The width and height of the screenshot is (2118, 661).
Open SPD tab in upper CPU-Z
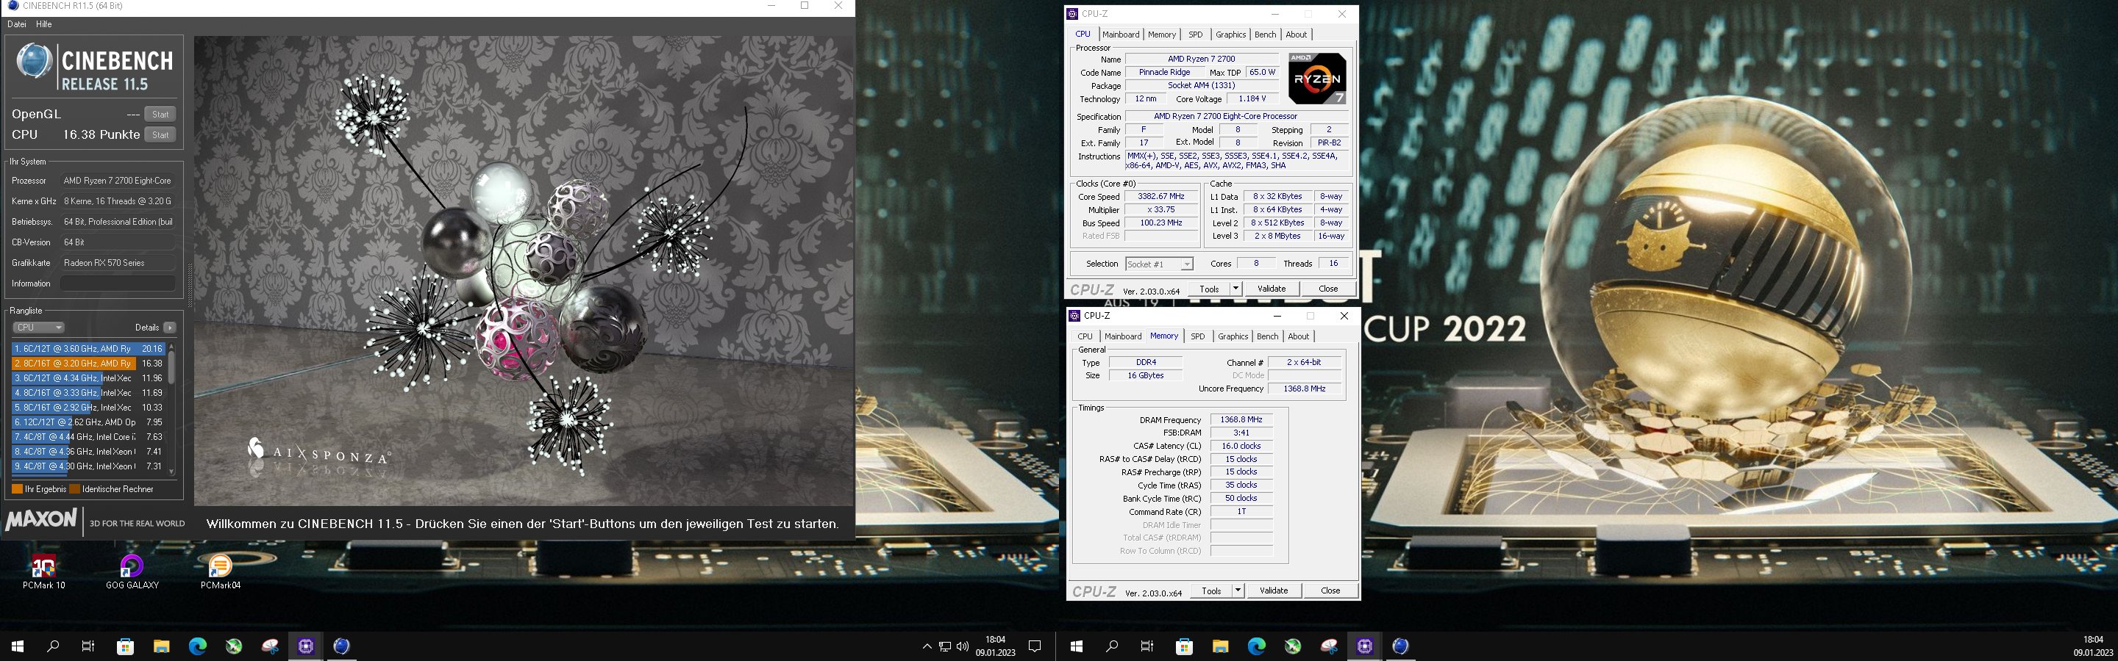(x=1196, y=35)
